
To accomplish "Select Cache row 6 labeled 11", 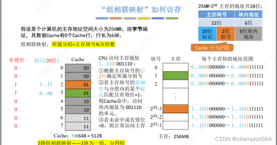I will click(x=78, y=118).
